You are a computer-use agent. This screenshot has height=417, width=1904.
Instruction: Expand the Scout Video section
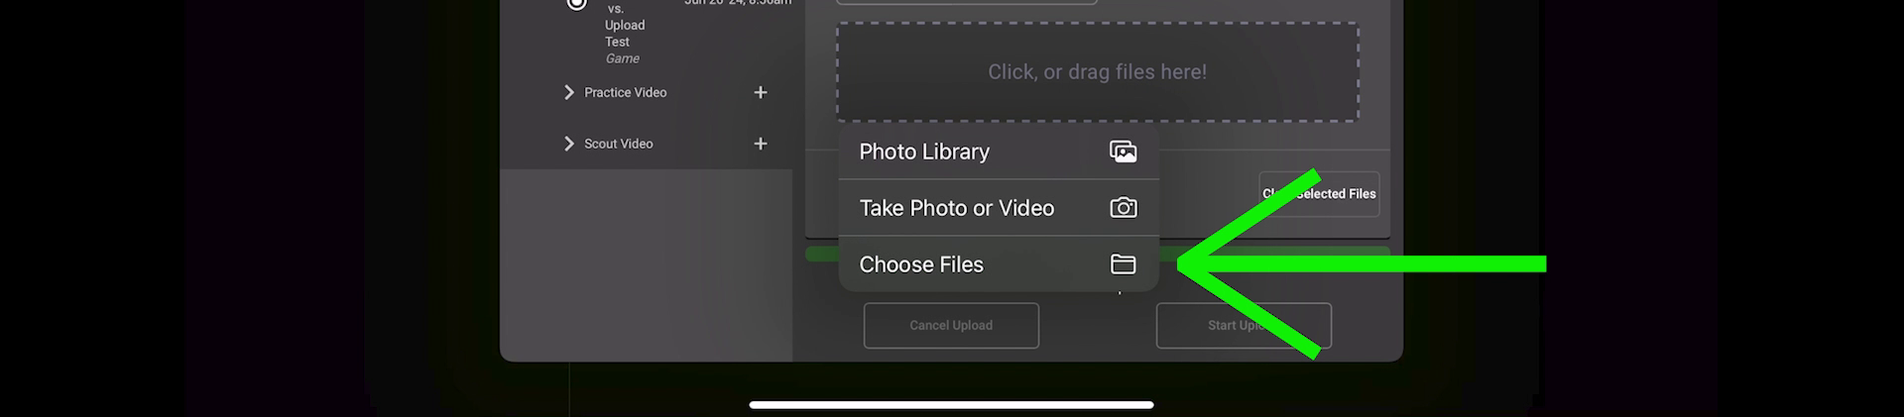[x=569, y=144]
